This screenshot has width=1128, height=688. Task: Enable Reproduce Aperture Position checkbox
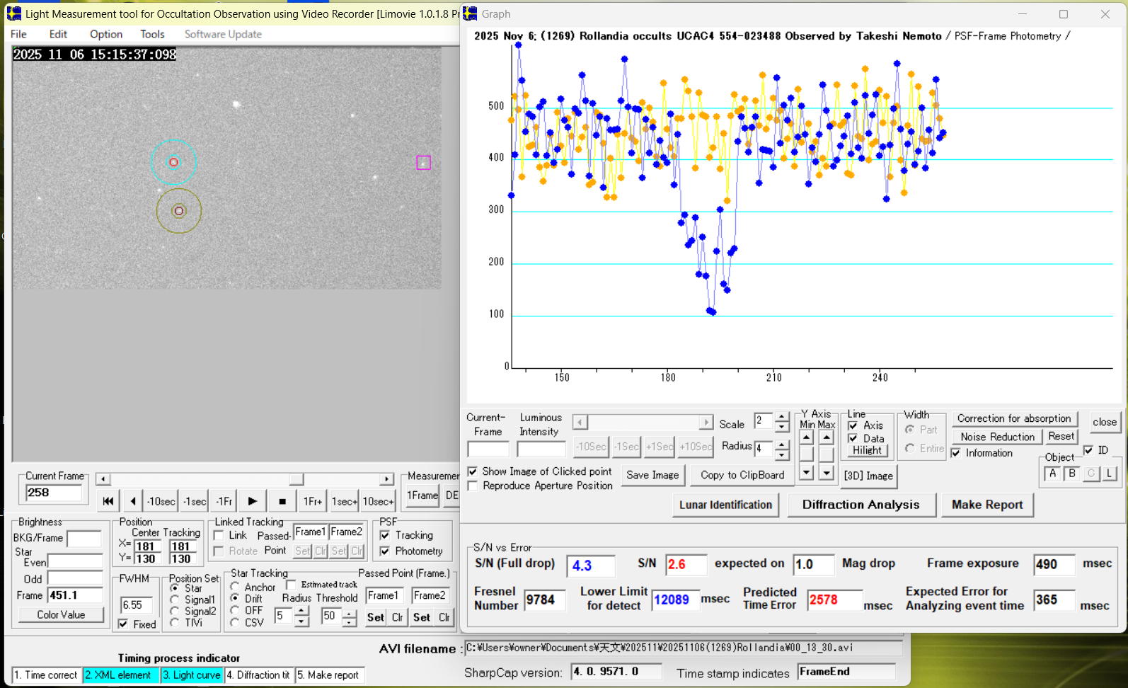pyautogui.click(x=473, y=486)
